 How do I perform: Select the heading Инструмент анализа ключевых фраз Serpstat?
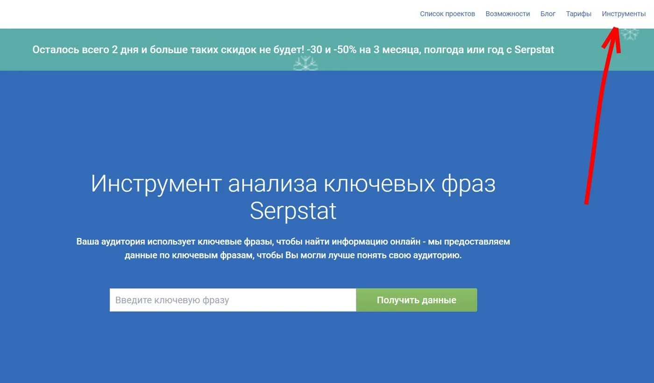coord(293,196)
